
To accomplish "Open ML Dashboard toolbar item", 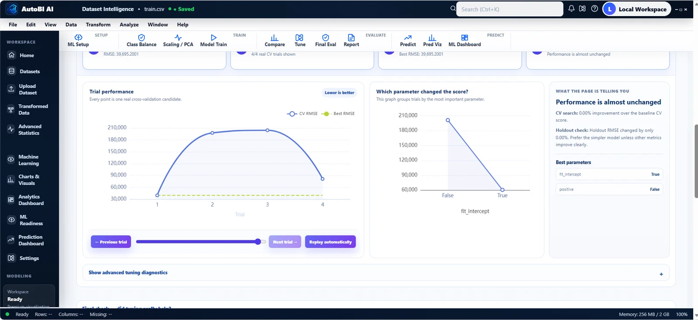I will [x=465, y=40].
